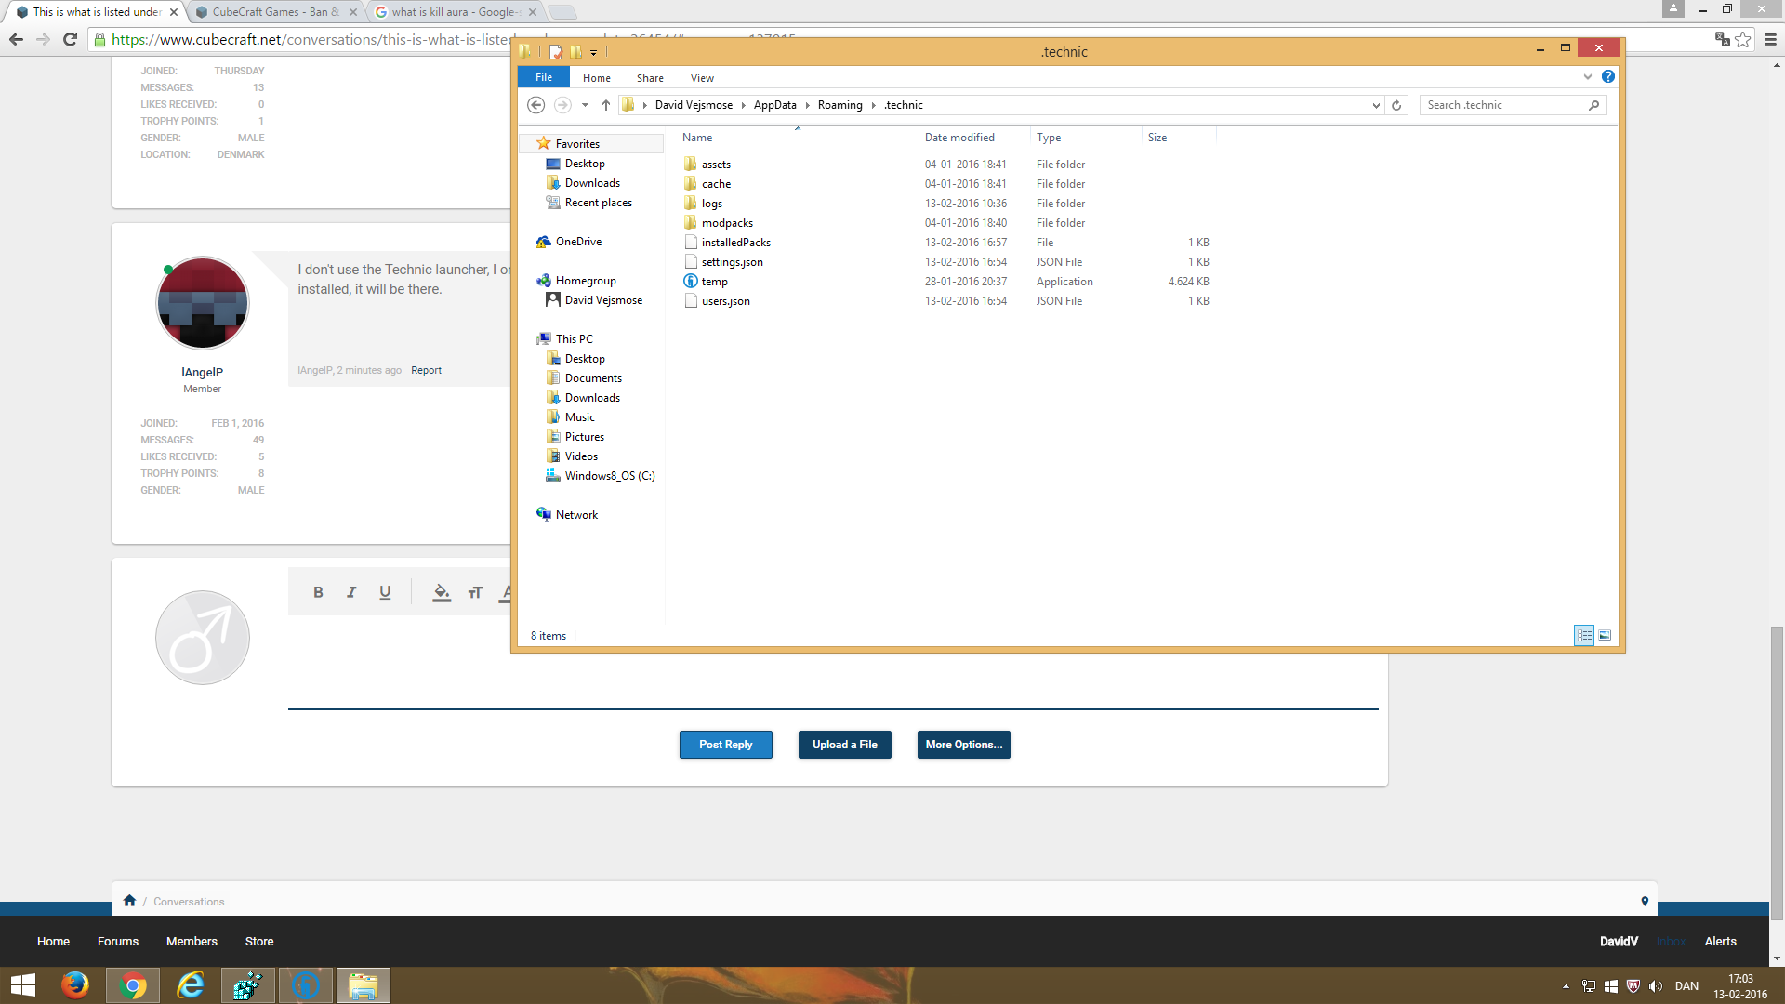Image resolution: width=1785 pixels, height=1004 pixels.
Task: Refresh the .technic folder view
Action: 1395,105
